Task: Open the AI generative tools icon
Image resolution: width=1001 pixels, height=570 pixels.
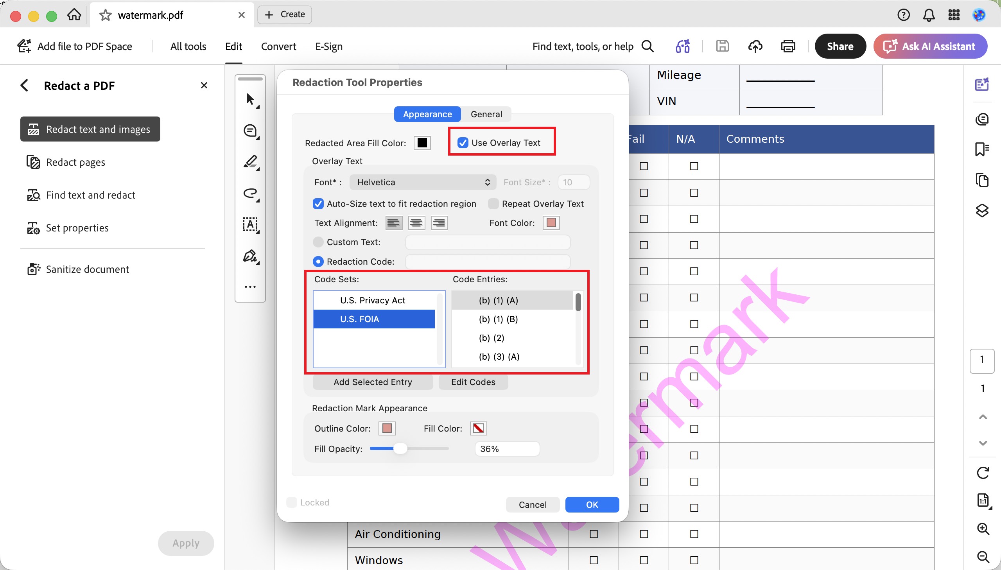Action: (x=682, y=46)
